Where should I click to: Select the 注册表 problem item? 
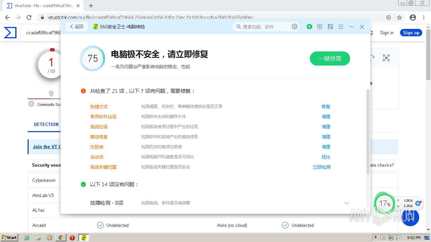[x=97, y=147]
